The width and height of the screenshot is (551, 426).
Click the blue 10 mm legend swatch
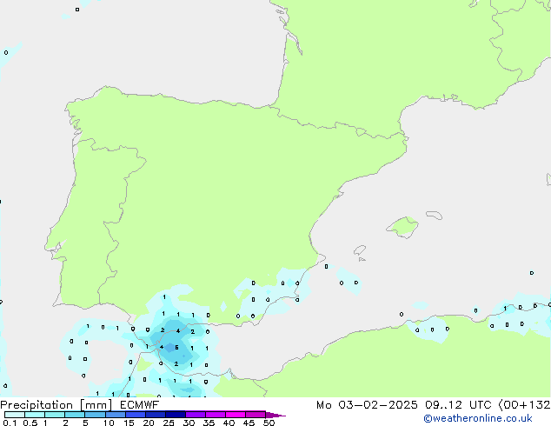pyautogui.click(x=115, y=415)
